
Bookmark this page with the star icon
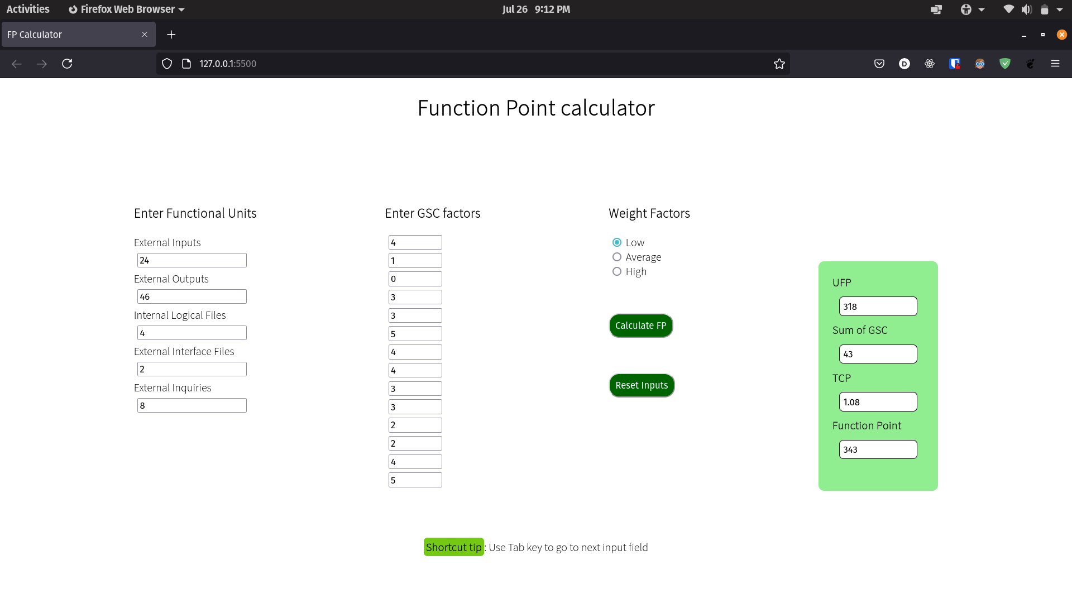(x=779, y=64)
